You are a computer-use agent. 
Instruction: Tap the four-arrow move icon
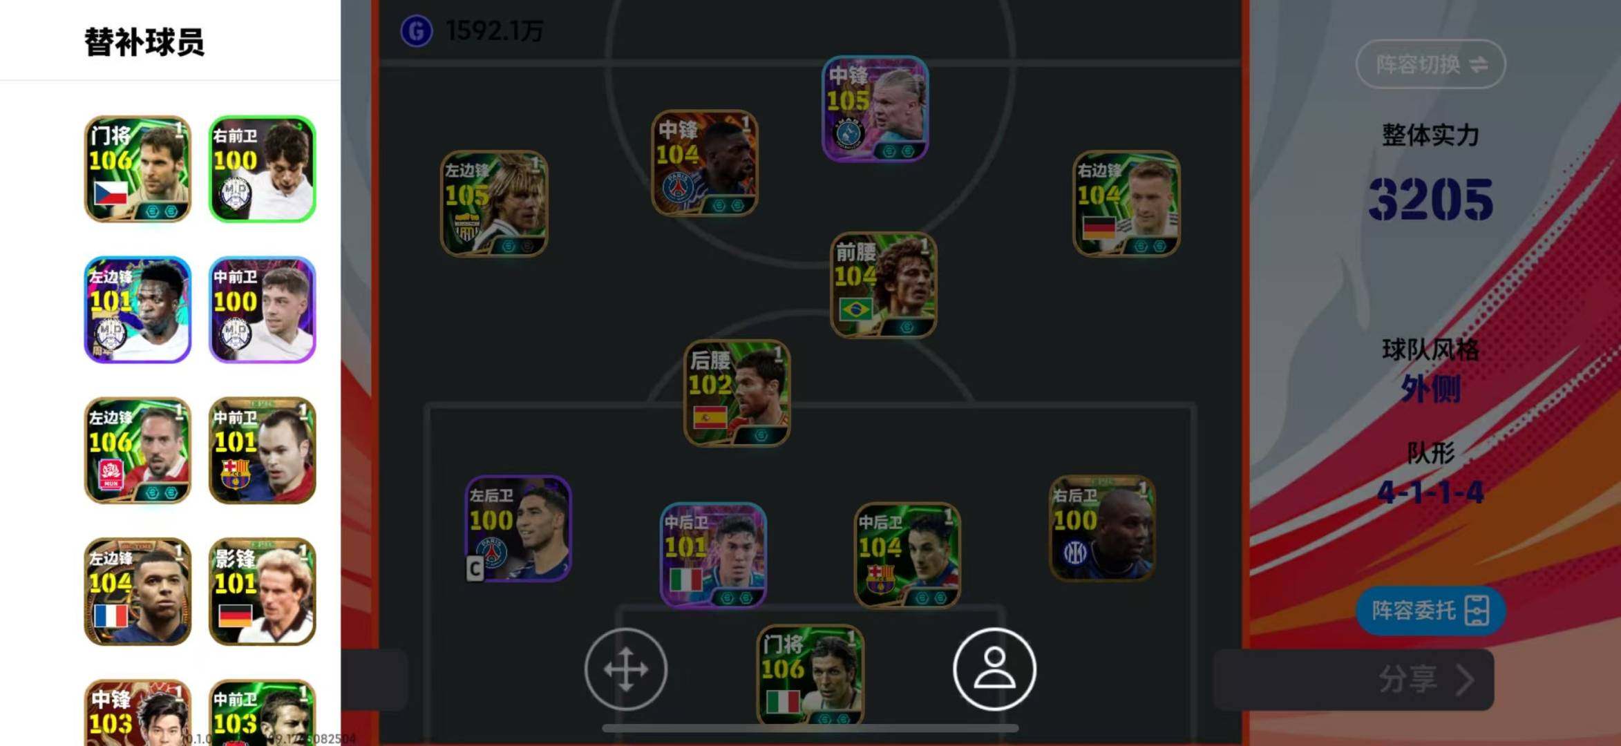(626, 669)
